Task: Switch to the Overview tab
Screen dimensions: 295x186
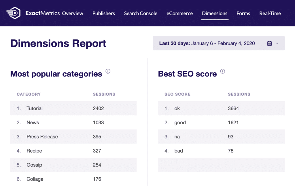Action: click(x=73, y=13)
